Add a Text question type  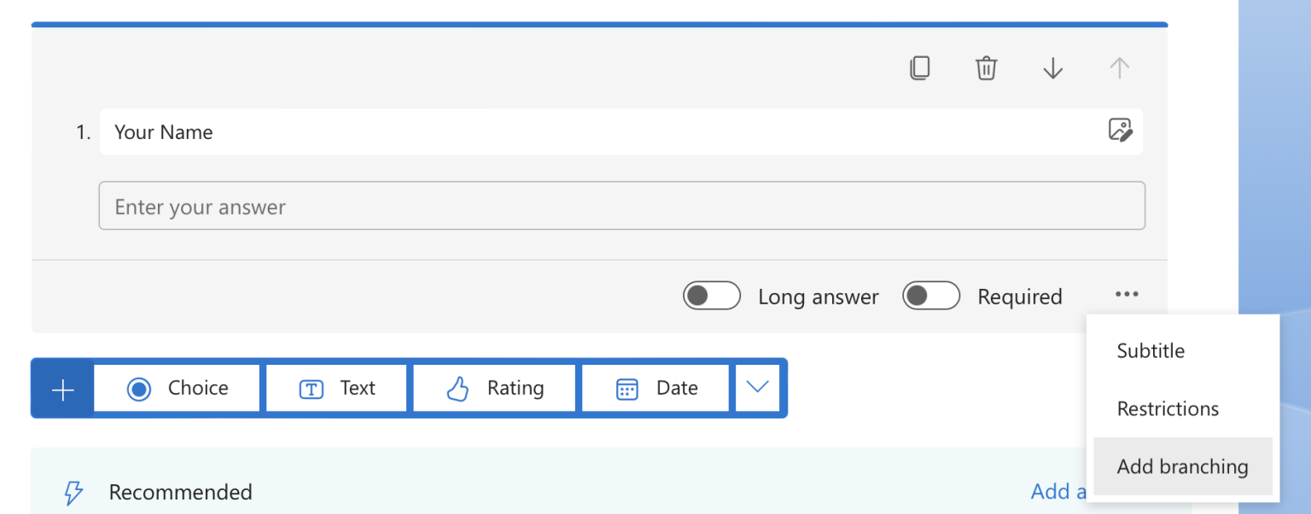point(335,388)
